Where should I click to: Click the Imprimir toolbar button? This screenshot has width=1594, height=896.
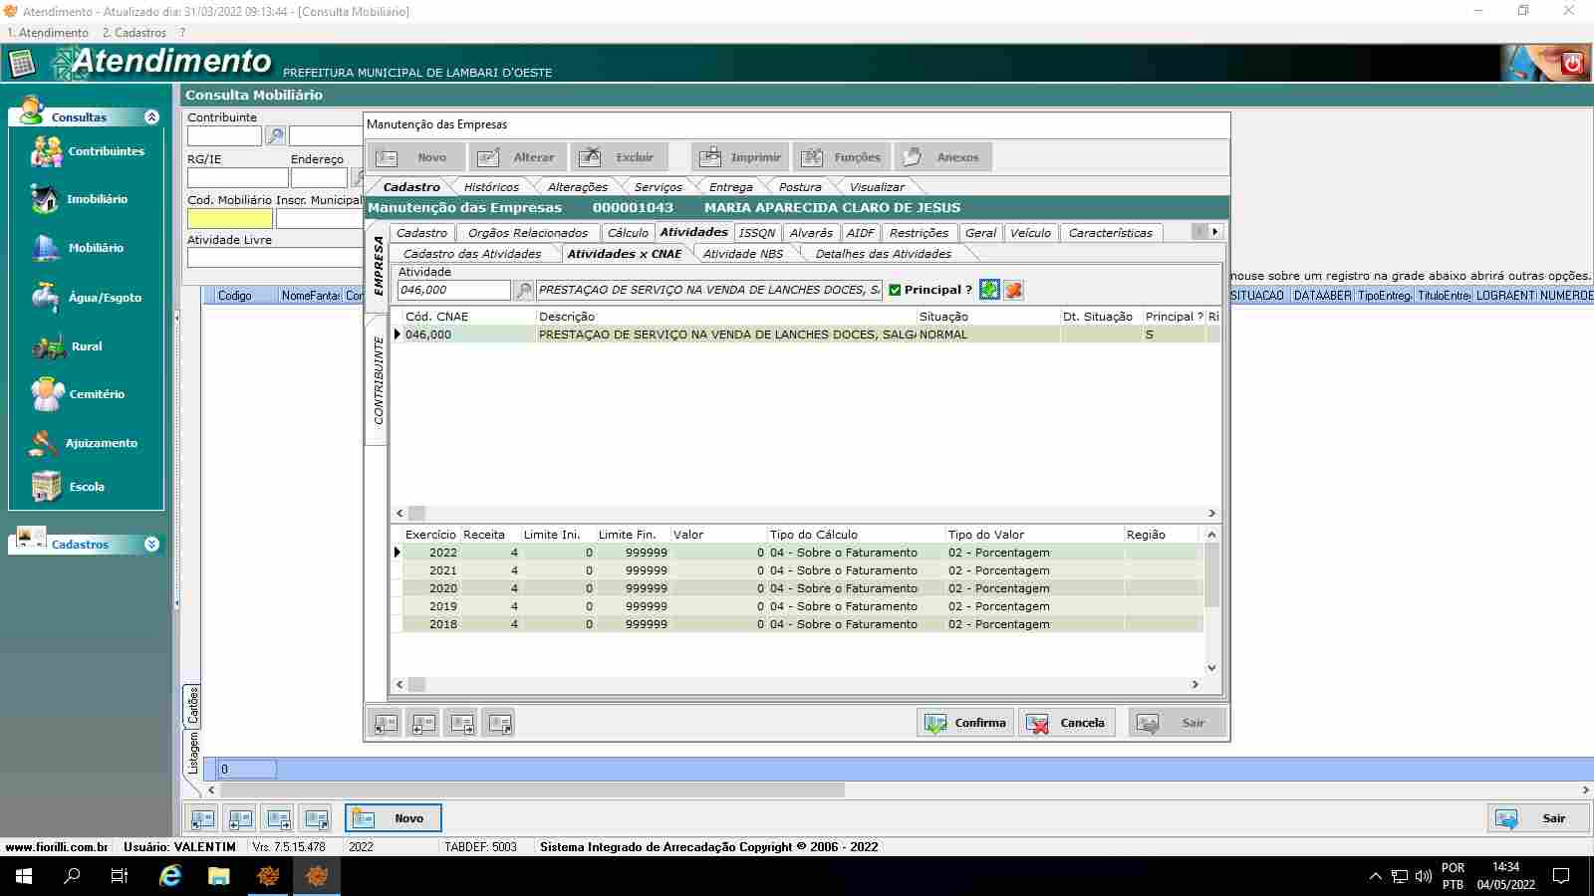pos(740,157)
